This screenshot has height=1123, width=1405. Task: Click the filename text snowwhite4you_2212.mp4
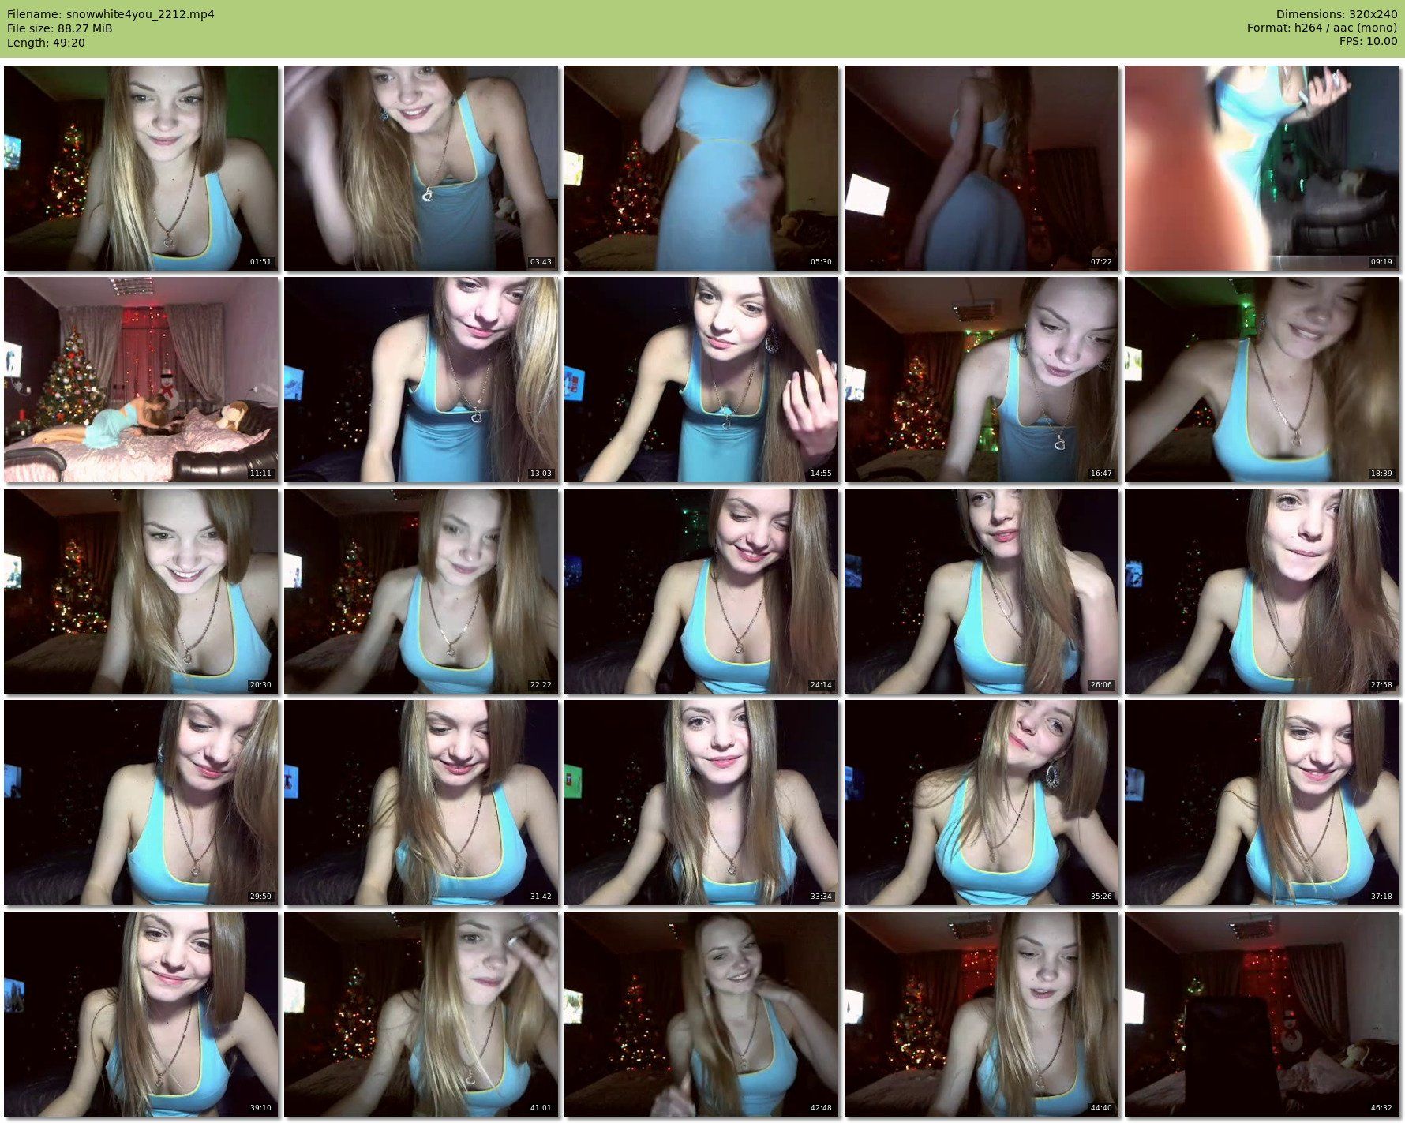click(x=140, y=14)
